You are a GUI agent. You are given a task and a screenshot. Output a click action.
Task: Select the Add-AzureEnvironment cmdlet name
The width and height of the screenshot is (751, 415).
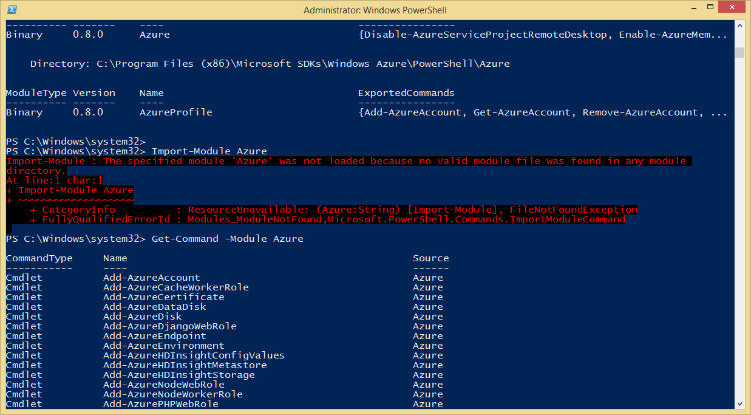[164, 346]
